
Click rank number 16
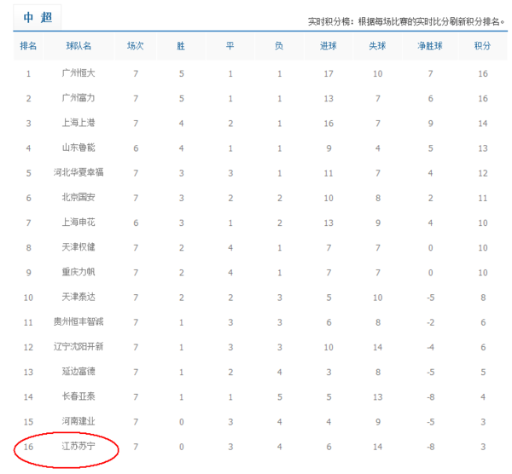pyautogui.click(x=28, y=447)
